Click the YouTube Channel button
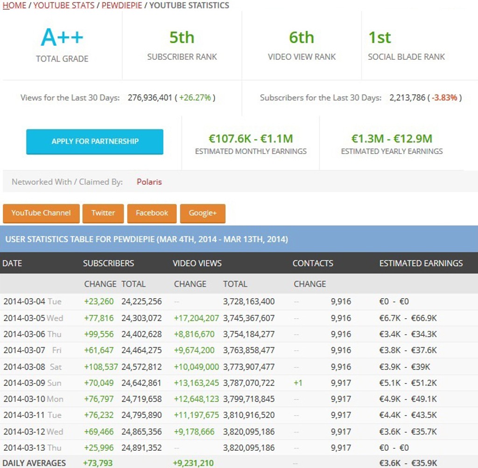The image size is (478, 468). [41, 213]
